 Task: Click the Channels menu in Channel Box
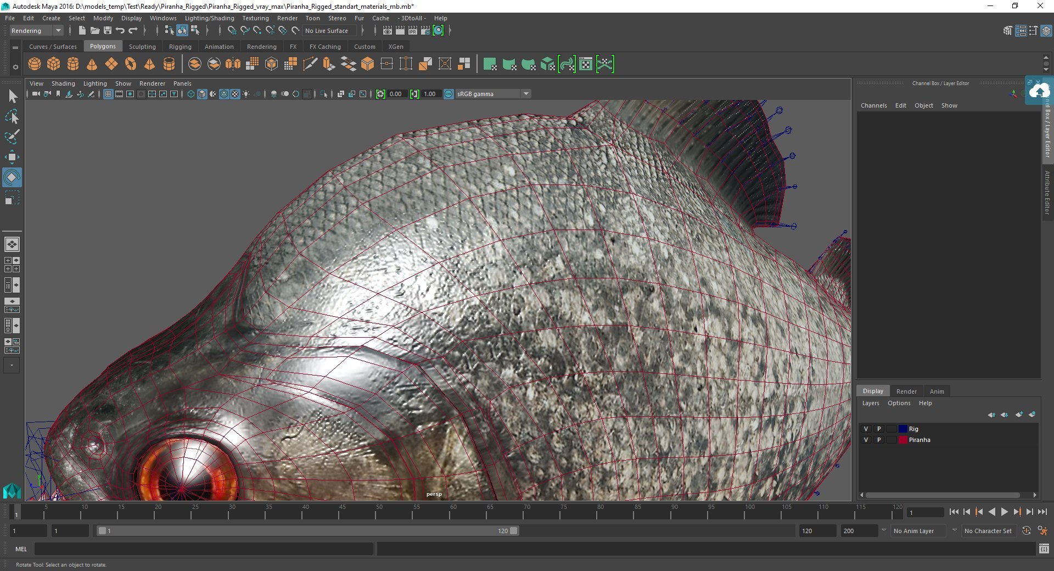coord(873,105)
